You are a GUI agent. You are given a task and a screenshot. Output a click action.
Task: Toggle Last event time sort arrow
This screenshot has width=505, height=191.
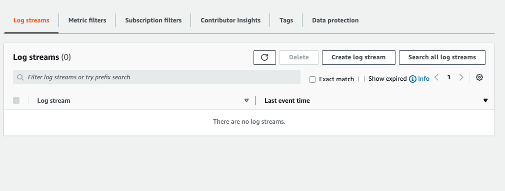(x=485, y=100)
